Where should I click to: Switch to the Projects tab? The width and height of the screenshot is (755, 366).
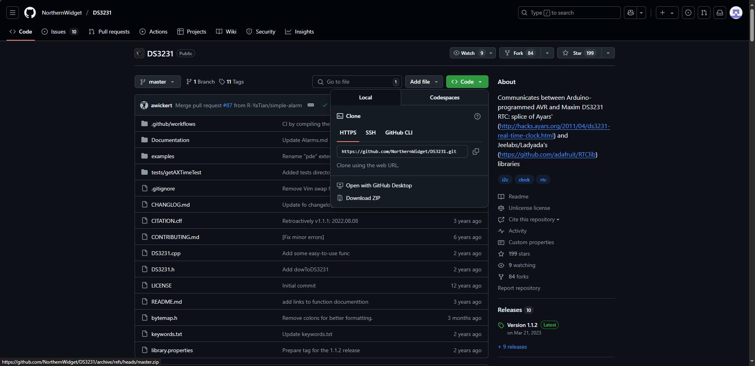192,32
